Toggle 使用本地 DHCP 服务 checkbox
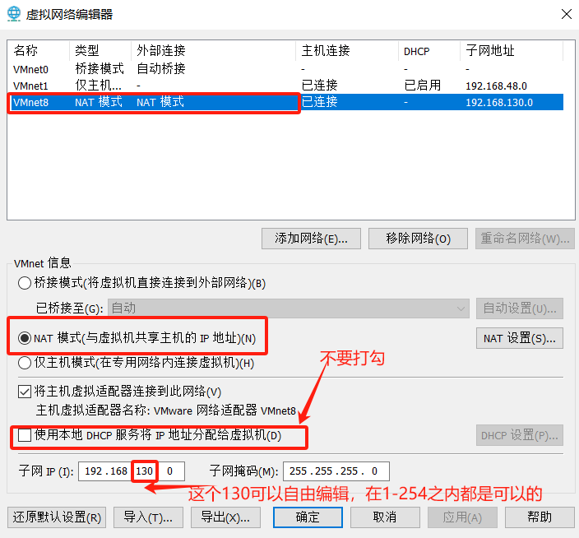579x538 pixels. click(x=25, y=435)
